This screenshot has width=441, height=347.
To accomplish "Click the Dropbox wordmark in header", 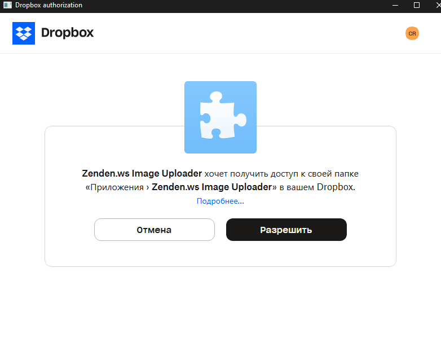I will point(67,33).
